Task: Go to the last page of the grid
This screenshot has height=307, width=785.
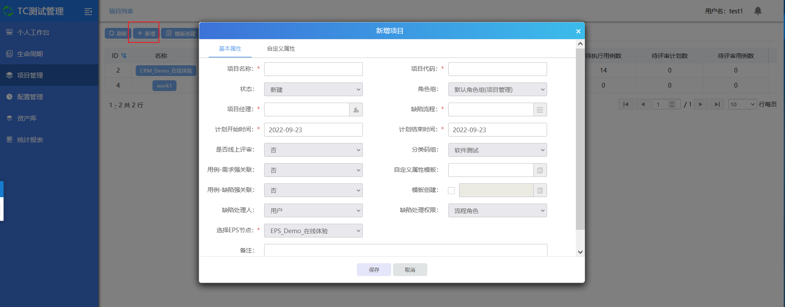Action: (717, 104)
